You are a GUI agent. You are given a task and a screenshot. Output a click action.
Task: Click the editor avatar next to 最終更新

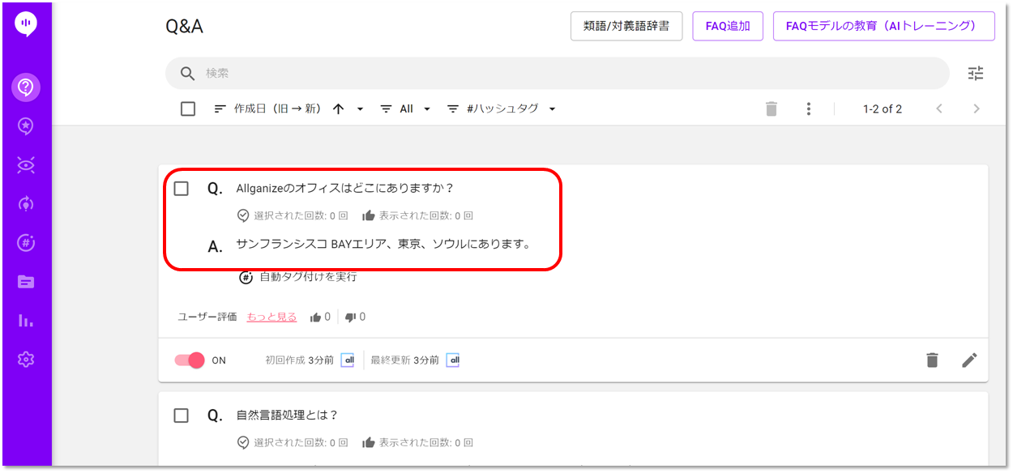(453, 360)
